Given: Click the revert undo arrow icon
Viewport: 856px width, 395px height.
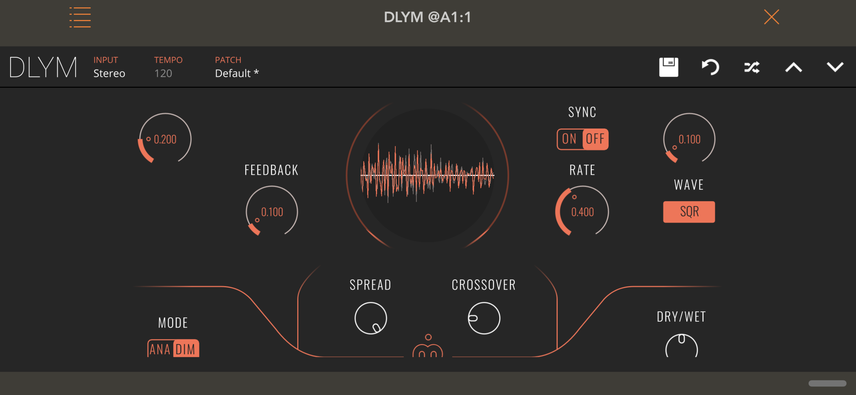Looking at the screenshot, I should (710, 67).
